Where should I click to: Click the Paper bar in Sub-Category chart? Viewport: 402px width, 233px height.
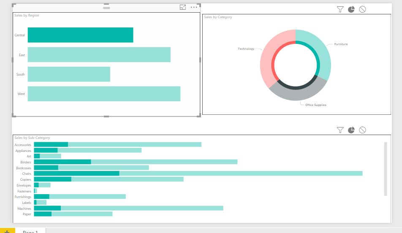tap(73, 214)
